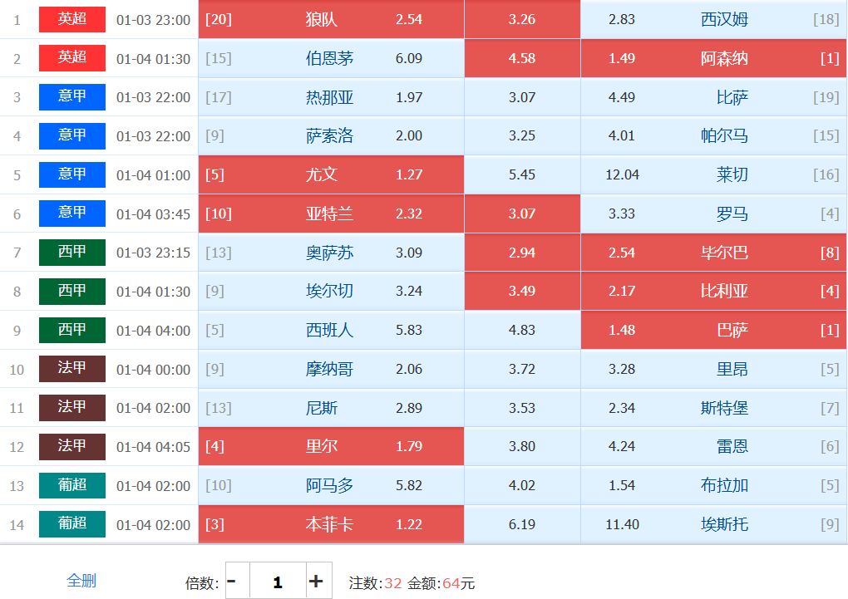
Task: Select 斯特堡 away win odds 2.34
Action: [x=713, y=408]
